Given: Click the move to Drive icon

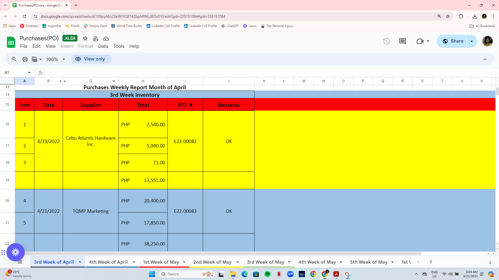Looking at the screenshot, I should 95,38.
